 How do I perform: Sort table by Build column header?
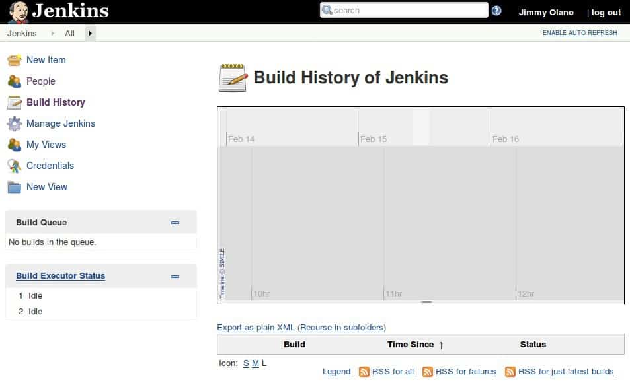(295, 345)
